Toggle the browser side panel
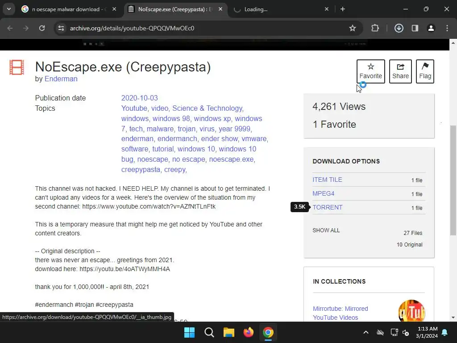This screenshot has height=343, width=457. click(x=415, y=28)
